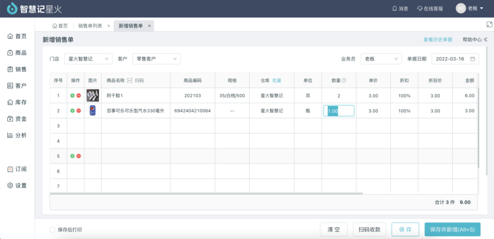Click the 保存并新增 button
Viewport: 494px width, 239px height.
(x=452, y=229)
